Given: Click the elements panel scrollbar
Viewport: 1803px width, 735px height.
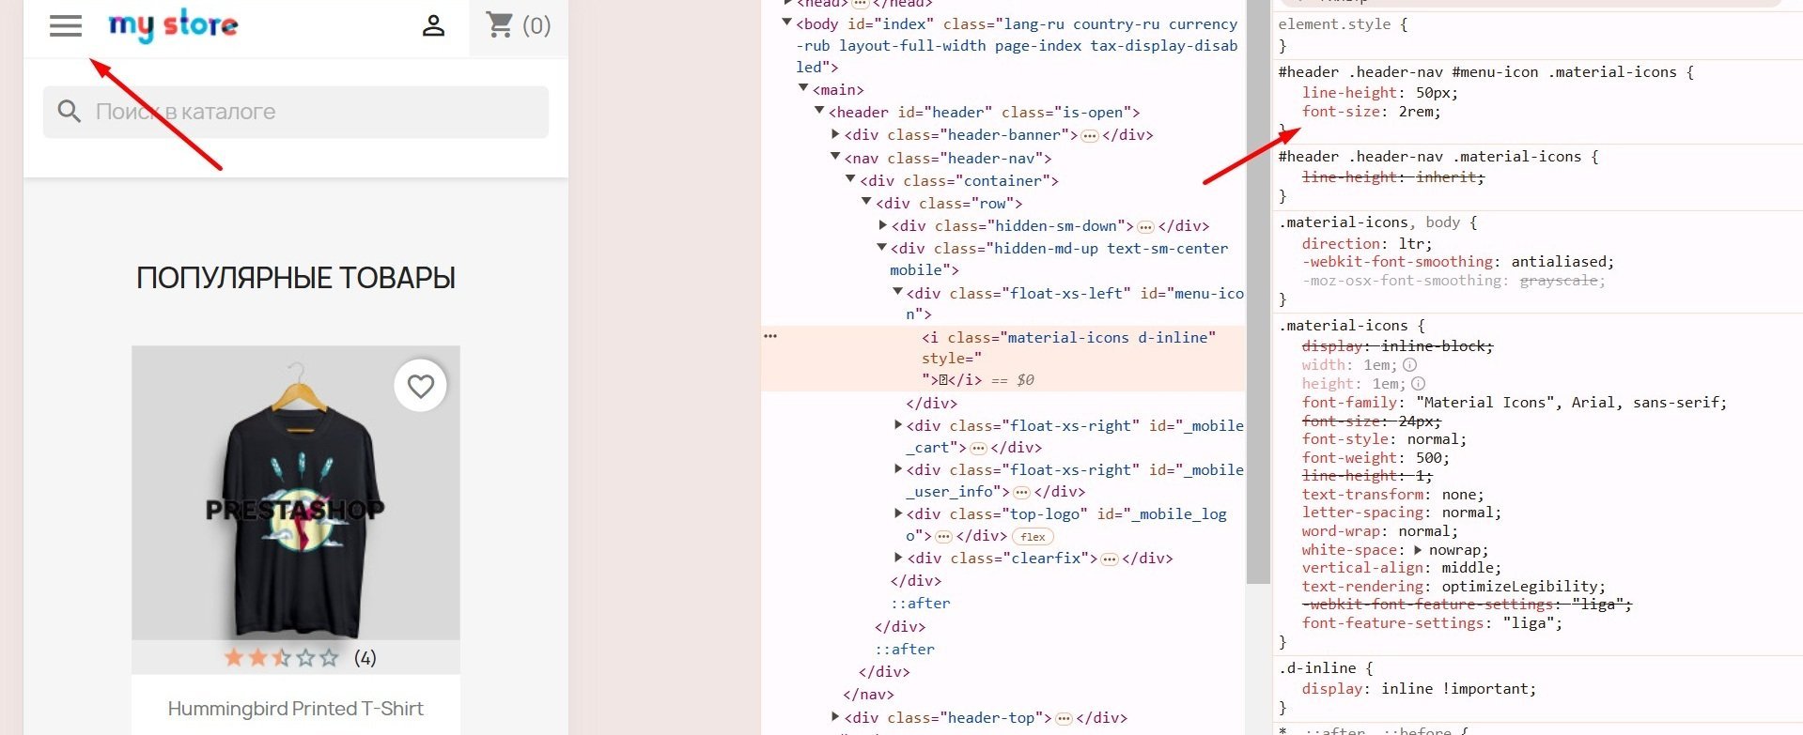Looking at the screenshot, I should [1259, 291].
